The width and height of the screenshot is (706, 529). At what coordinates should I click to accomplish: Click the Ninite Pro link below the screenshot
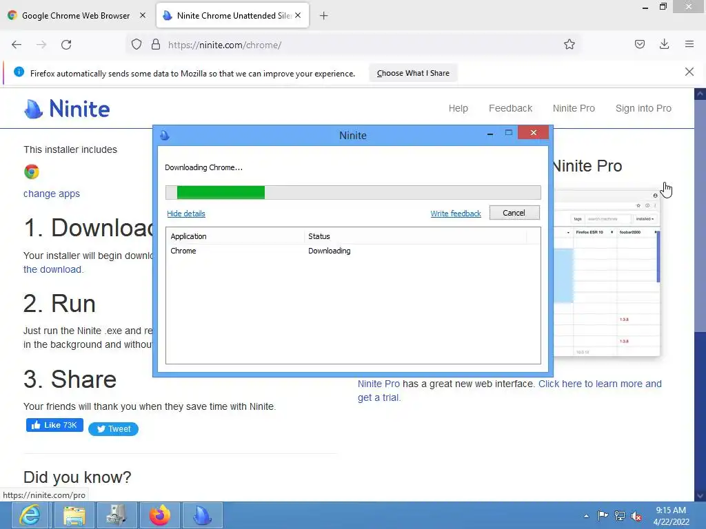pyautogui.click(x=379, y=384)
